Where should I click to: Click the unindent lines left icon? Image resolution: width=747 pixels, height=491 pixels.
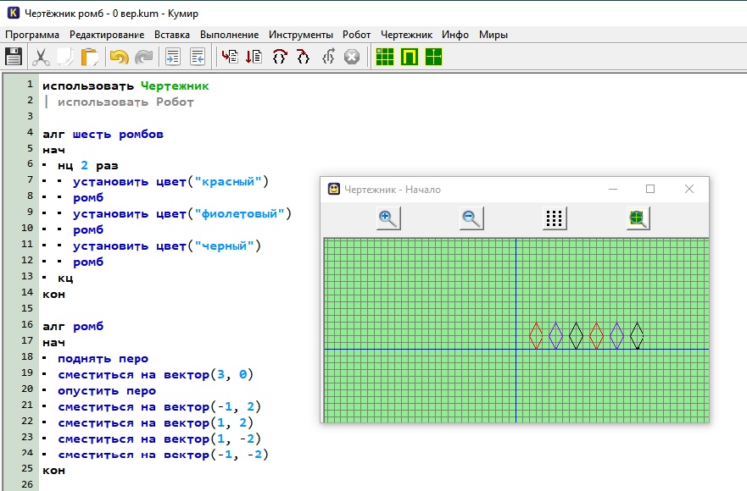click(198, 57)
